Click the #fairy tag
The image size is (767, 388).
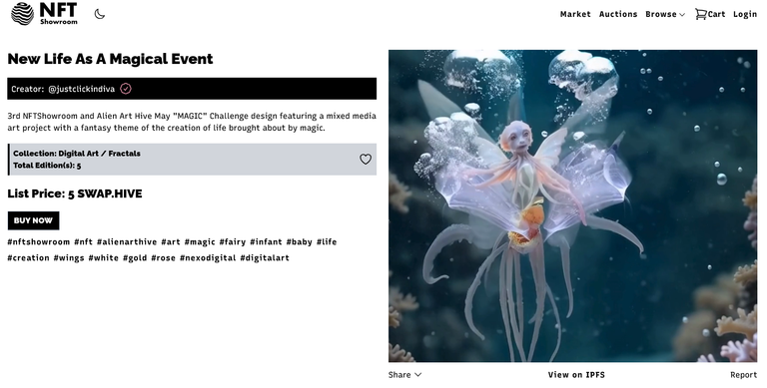pos(233,242)
